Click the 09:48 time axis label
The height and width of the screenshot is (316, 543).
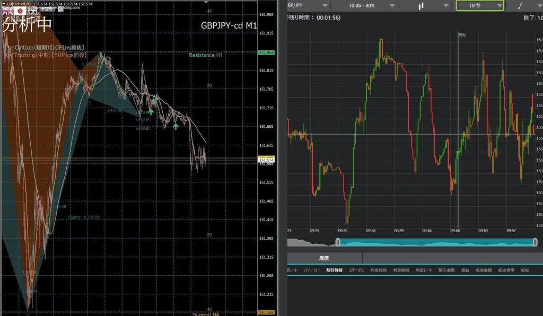455,231
